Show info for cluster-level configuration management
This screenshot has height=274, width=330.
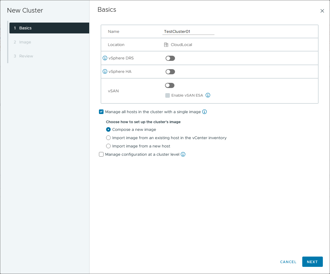[183, 155]
